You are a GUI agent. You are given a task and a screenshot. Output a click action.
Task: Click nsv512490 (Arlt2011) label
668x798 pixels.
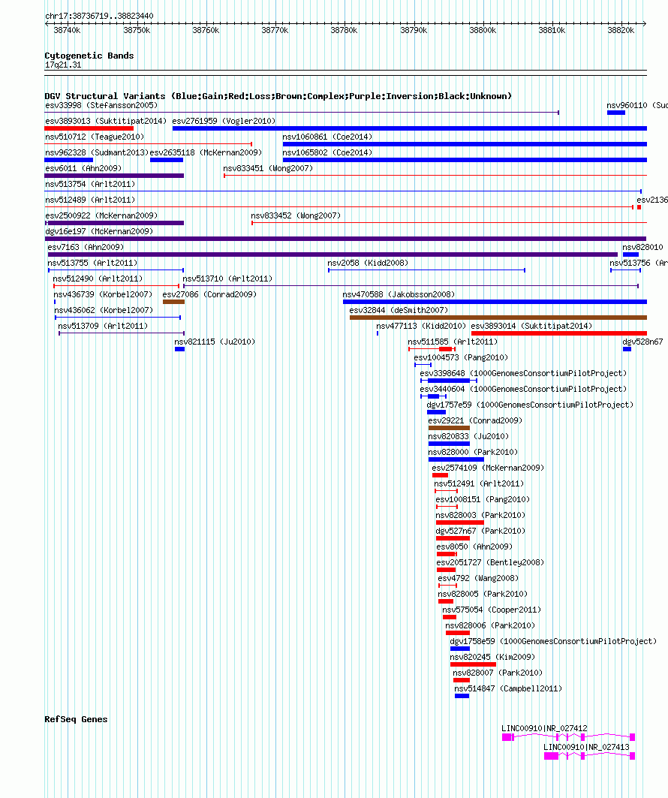click(98, 279)
